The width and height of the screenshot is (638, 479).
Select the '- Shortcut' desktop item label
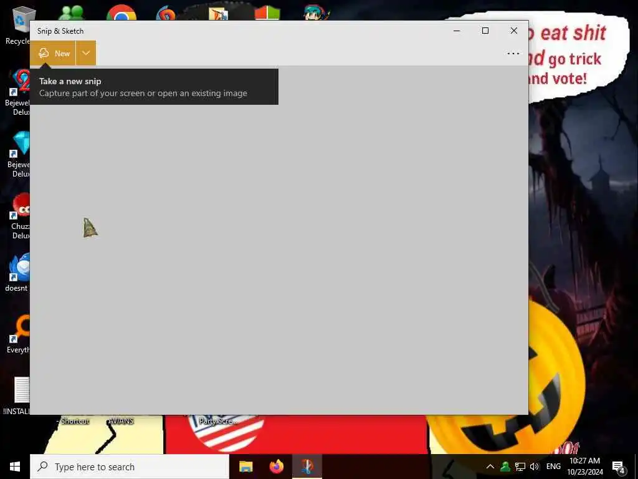tap(73, 421)
